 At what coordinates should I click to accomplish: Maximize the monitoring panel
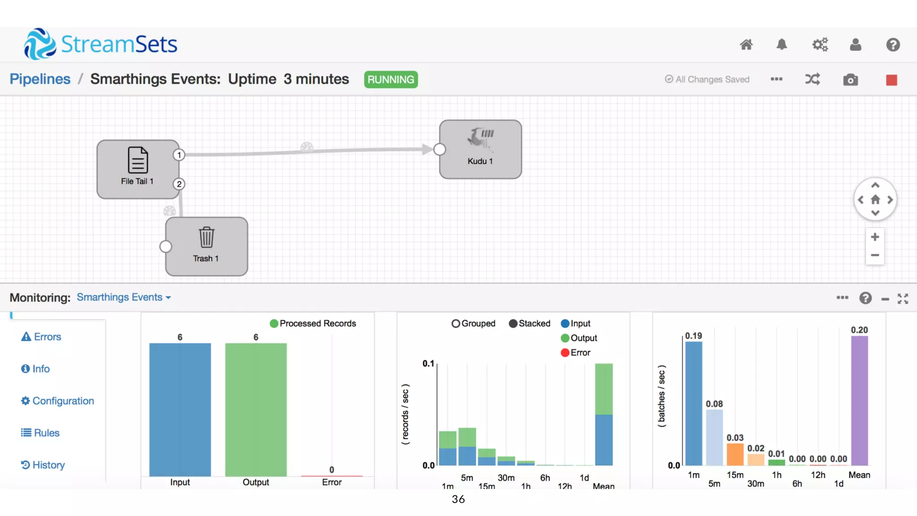903,299
